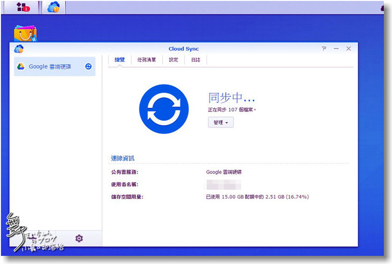Click the Cloud Sync window title icon

coord(19,48)
